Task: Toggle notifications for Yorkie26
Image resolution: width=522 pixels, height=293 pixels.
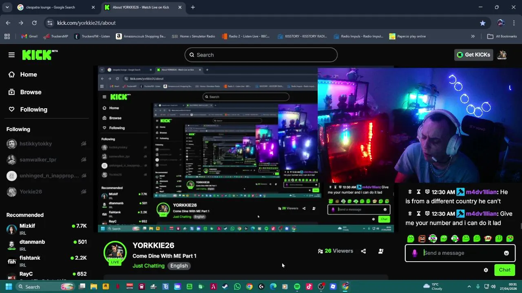Action: [x=84, y=192]
